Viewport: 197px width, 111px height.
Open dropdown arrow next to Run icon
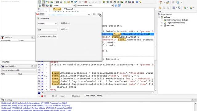pyautogui.click(x=83, y=2)
